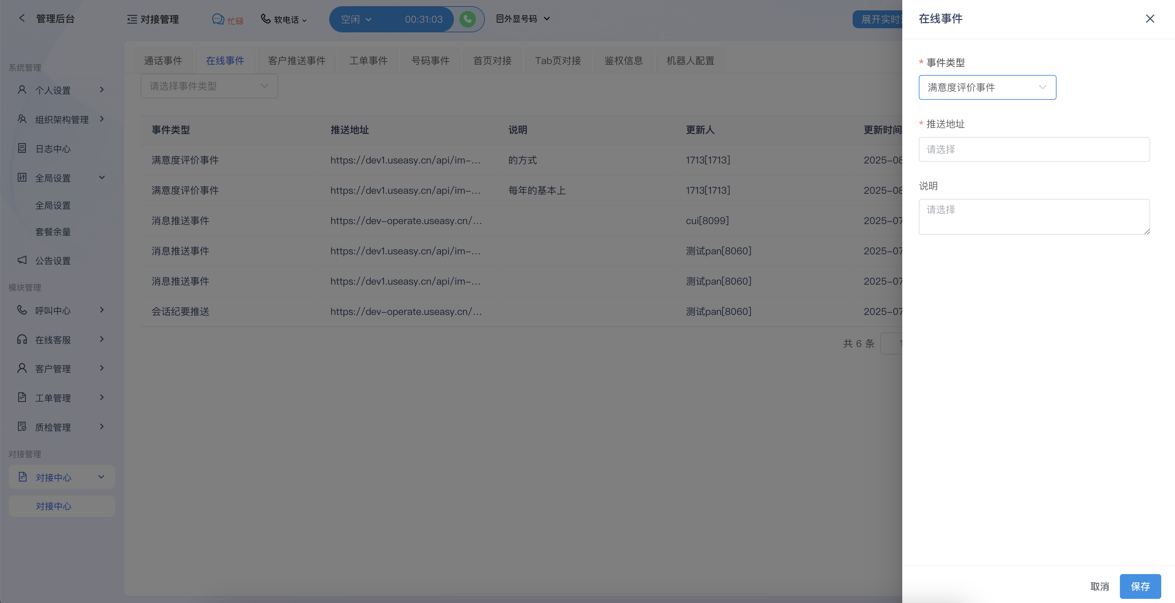Click the 更新人 column header
The width and height of the screenshot is (1175, 603).
(x=700, y=129)
